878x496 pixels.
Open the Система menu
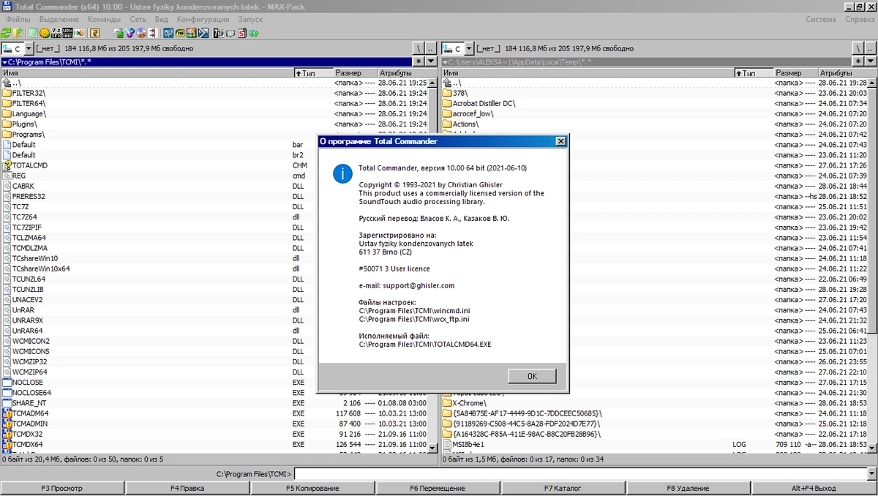tap(821, 20)
